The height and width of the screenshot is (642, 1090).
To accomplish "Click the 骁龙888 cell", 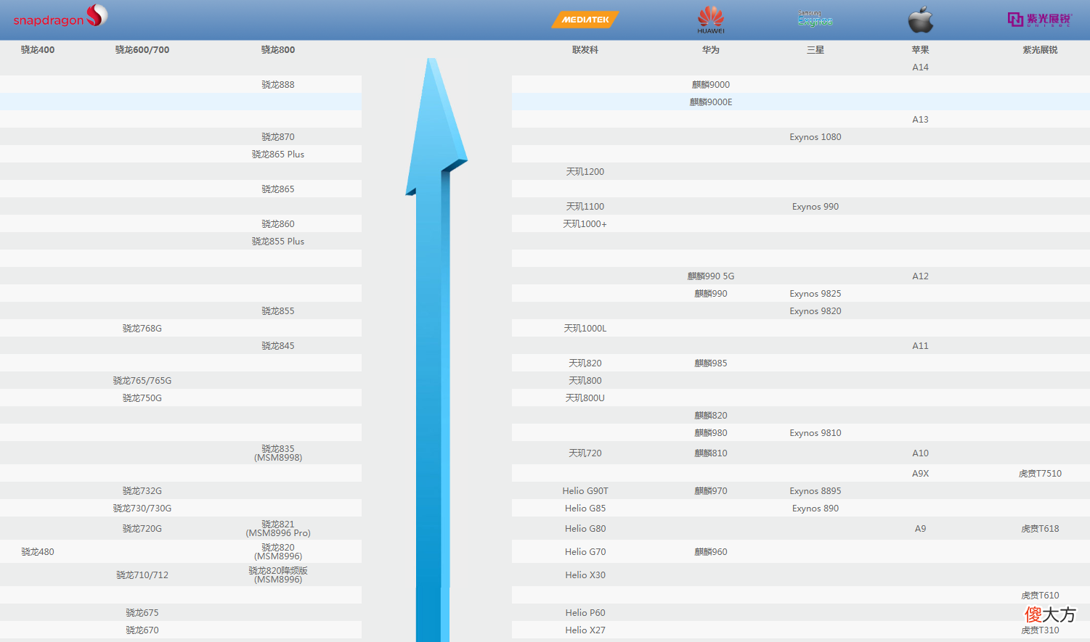I will [278, 85].
